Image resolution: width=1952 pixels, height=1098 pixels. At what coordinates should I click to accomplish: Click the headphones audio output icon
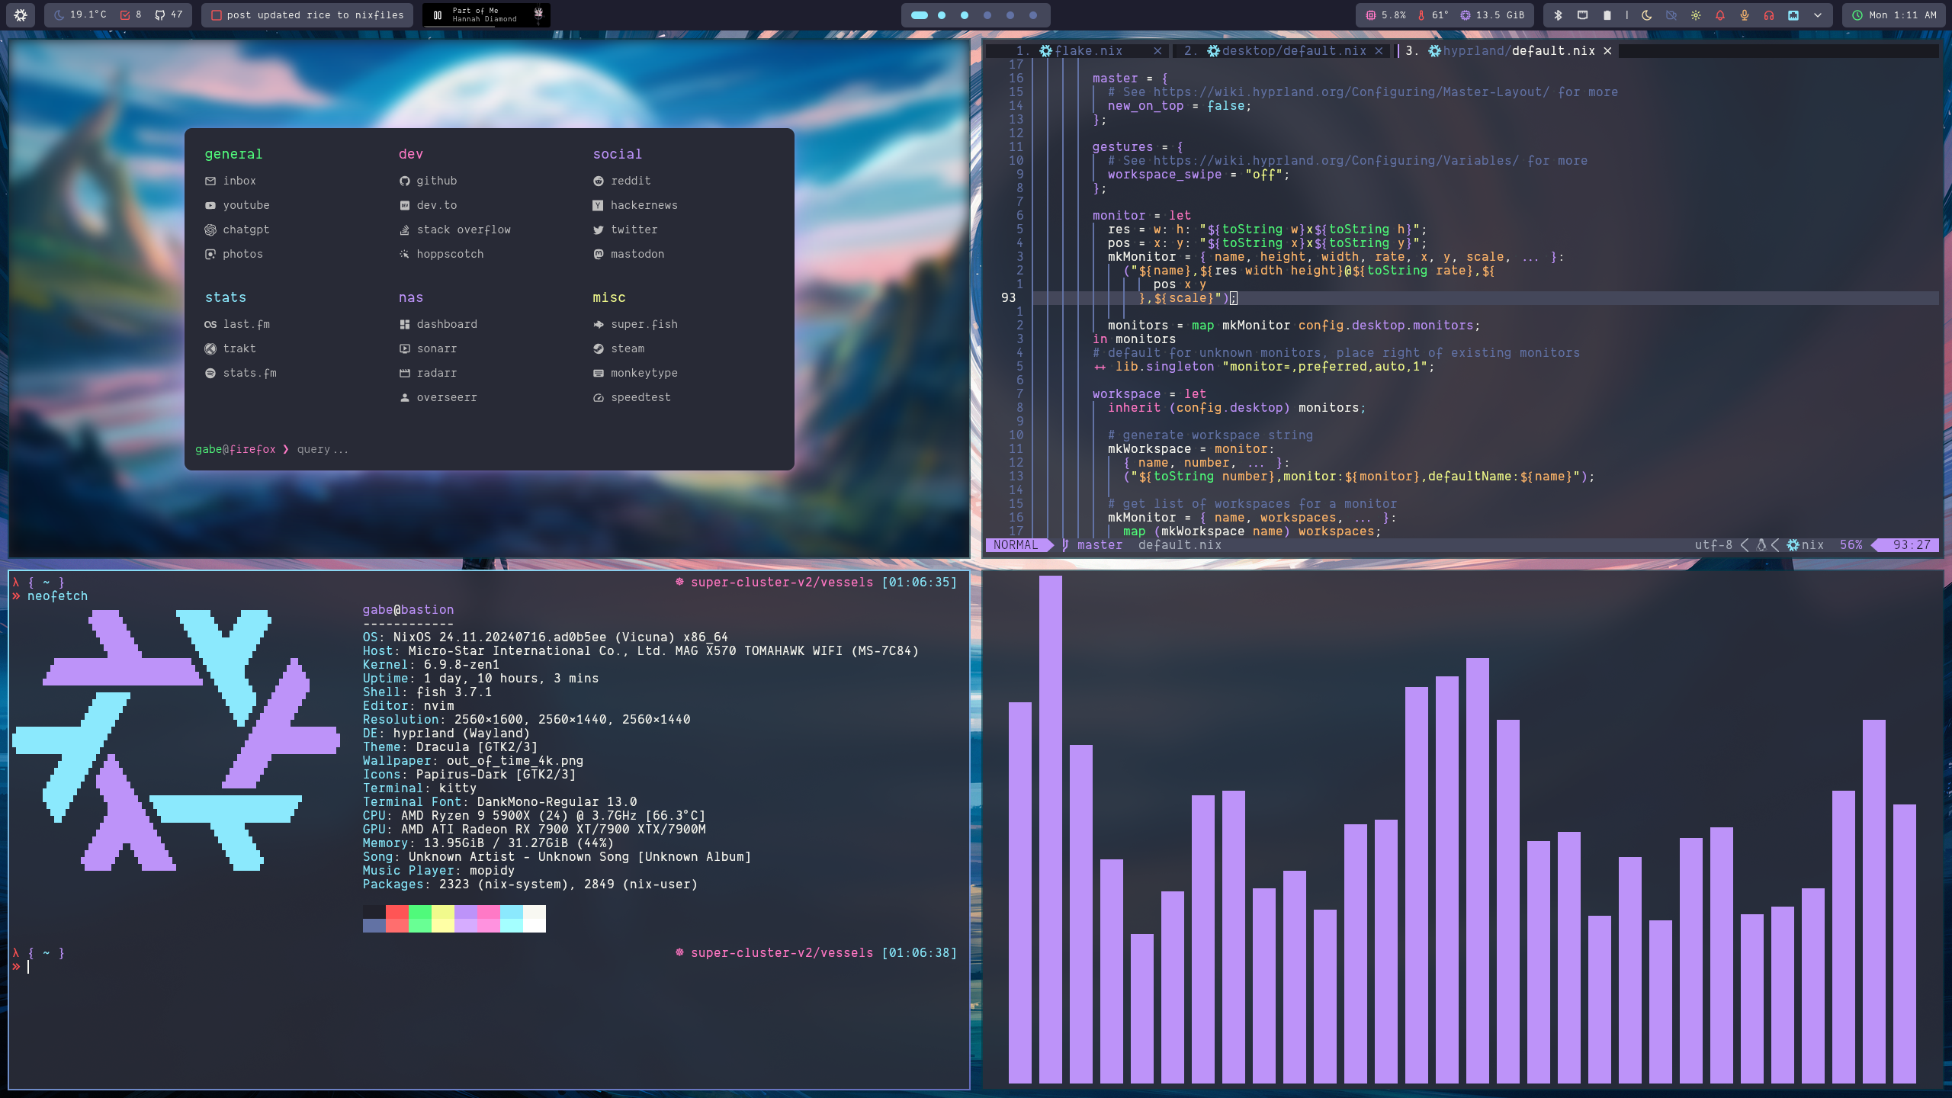point(1769,14)
